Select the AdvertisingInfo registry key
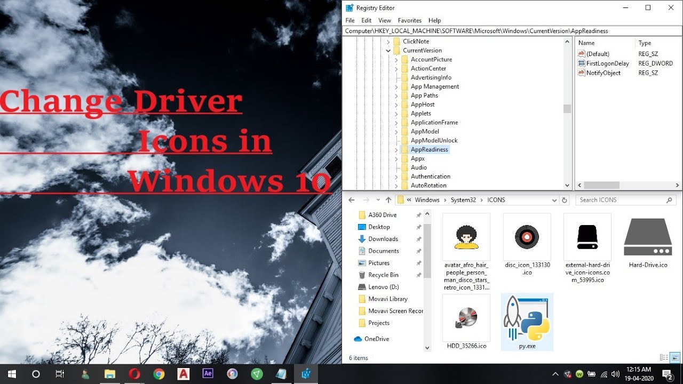The height and width of the screenshot is (384, 683). tap(431, 77)
